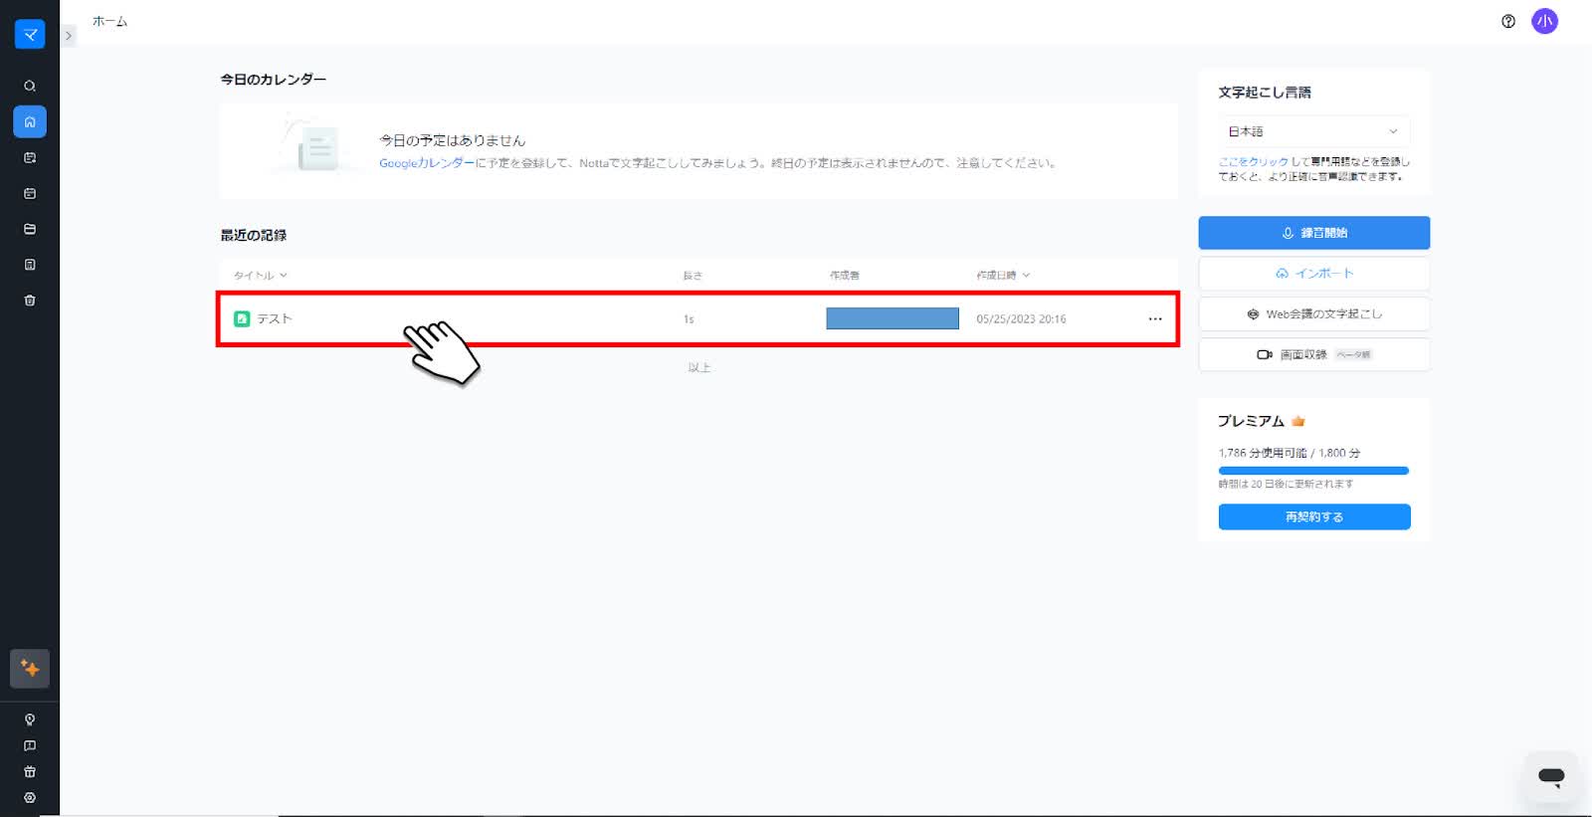Open the calendar-edit icon in sidebar

point(30,157)
